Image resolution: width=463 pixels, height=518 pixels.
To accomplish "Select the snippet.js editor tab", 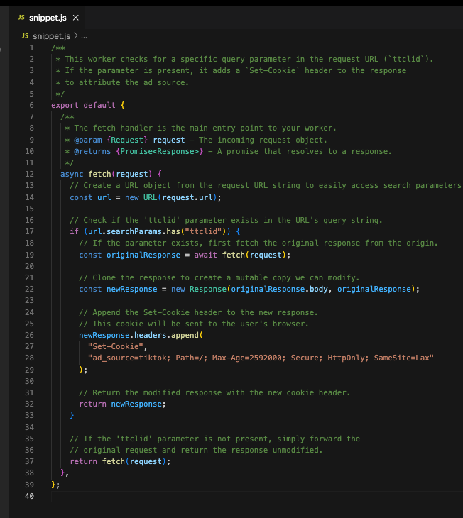I will point(48,18).
